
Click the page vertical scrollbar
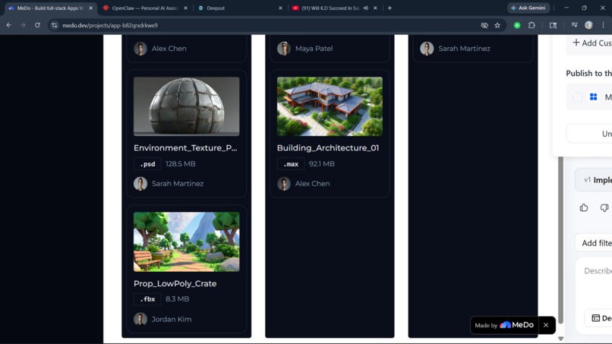coord(560,240)
